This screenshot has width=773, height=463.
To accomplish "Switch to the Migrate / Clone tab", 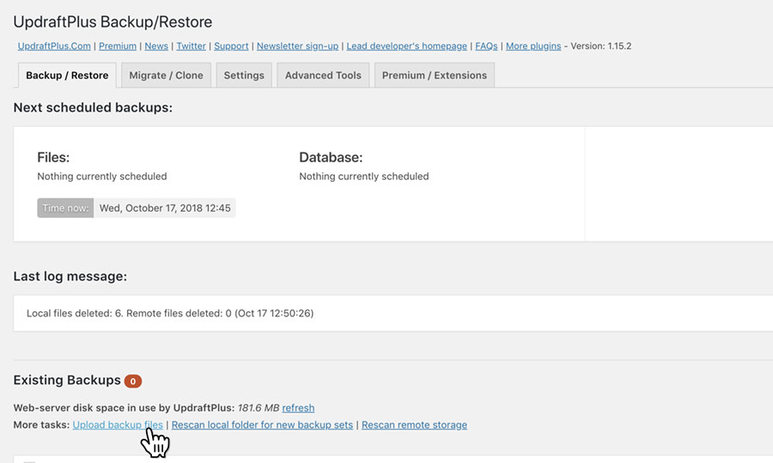I will 166,75.
